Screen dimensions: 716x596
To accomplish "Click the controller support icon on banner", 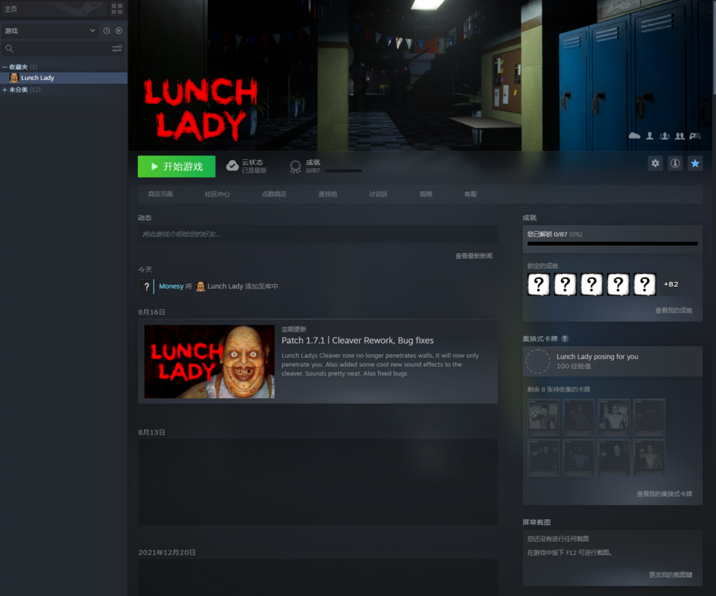I will point(695,136).
